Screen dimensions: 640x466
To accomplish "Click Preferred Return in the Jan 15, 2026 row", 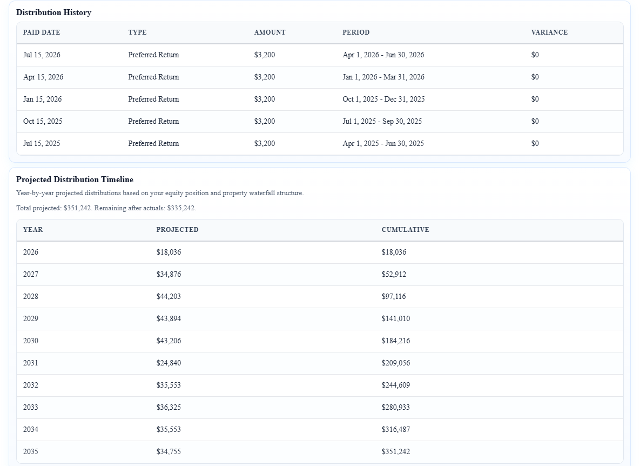I will (x=153, y=99).
